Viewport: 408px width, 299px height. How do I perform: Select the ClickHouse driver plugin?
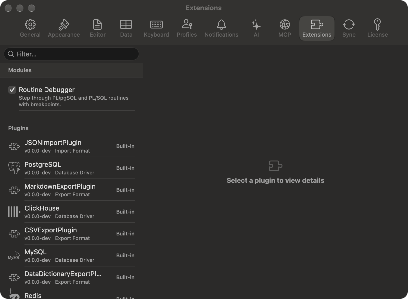(71, 212)
